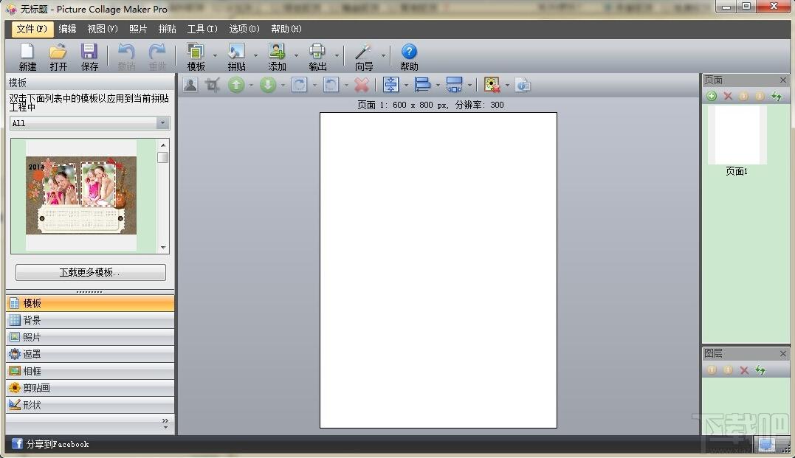Add a page with green plus icon
This screenshot has width=795, height=458.
pyautogui.click(x=712, y=97)
